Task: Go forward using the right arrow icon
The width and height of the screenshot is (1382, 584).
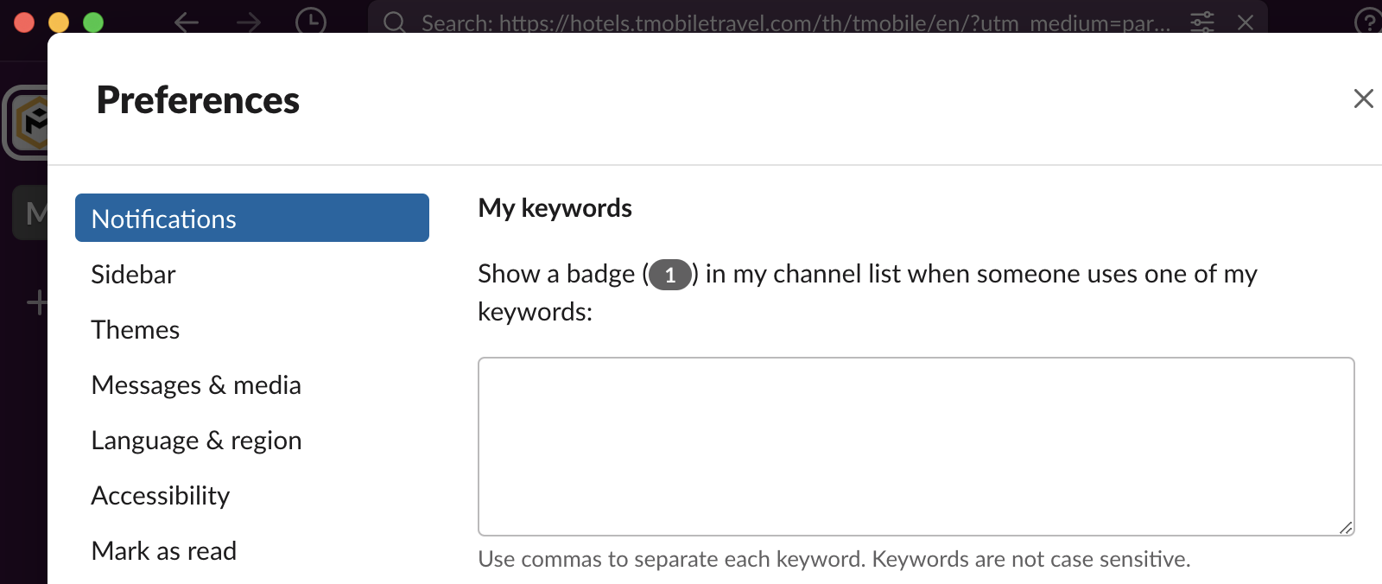Action: pos(249,22)
